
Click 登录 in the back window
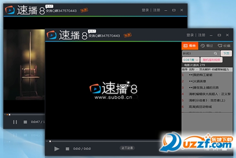pos(145,10)
